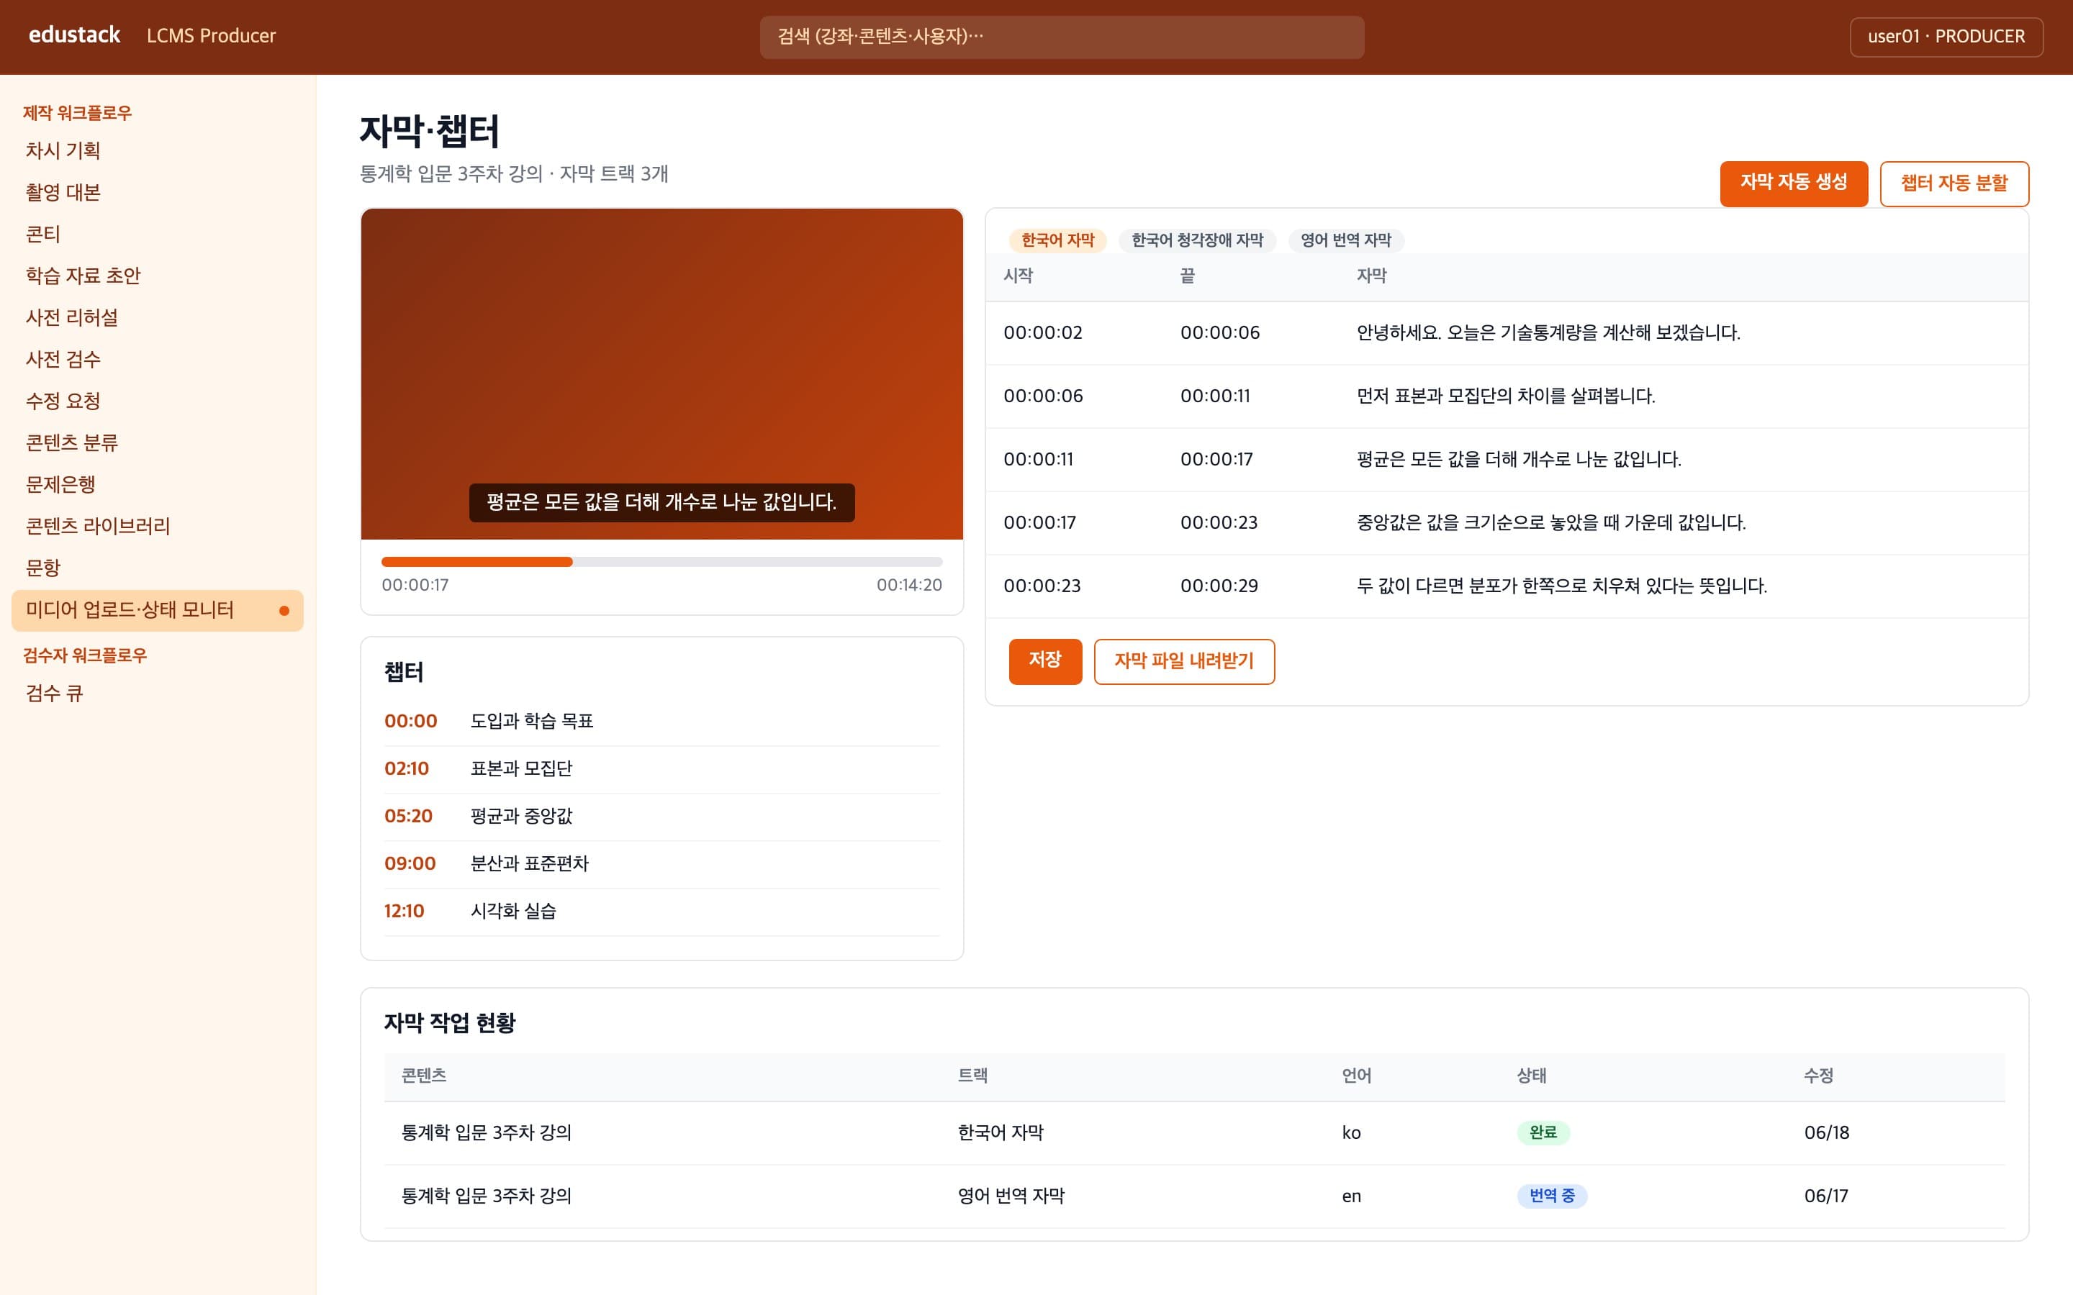Go to 촬영 대본 page
The image size is (2073, 1295).
(158, 193)
